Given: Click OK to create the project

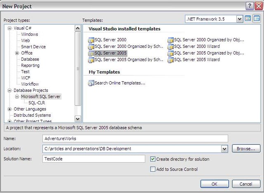Looking at the screenshot, I should point(214,184).
